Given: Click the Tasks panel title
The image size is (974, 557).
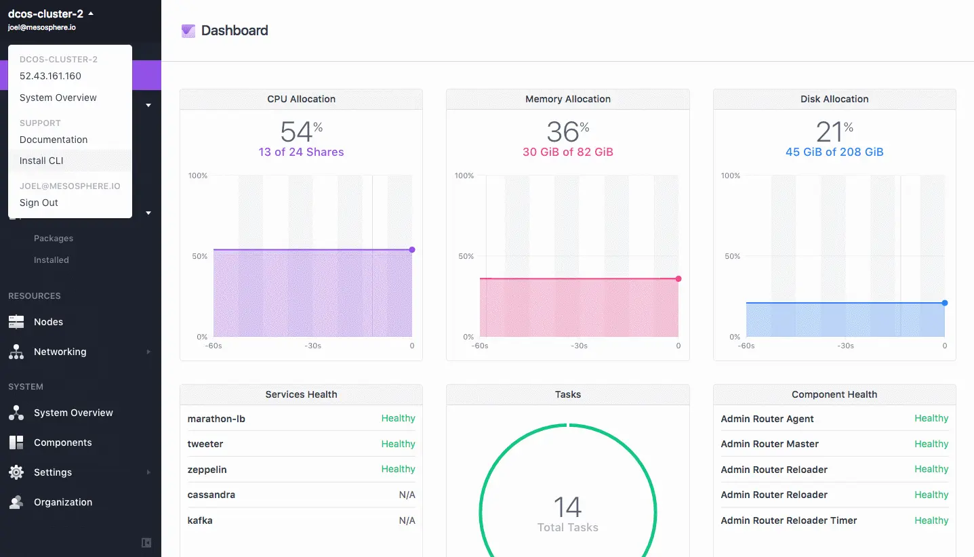Looking at the screenshot, I should point(568,394).
